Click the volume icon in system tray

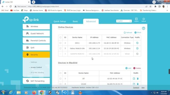tap(158, 93)
